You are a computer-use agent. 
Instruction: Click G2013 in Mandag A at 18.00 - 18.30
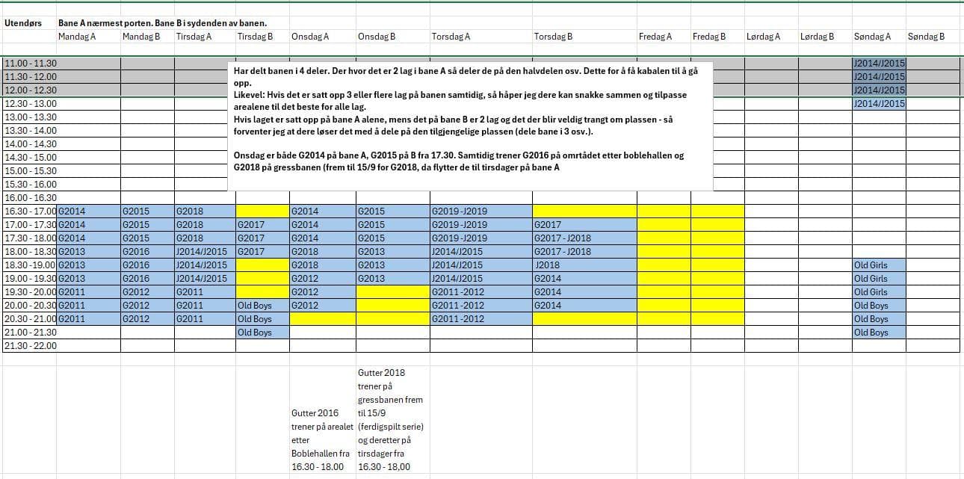pyautogui.click(x=89, y=252)
